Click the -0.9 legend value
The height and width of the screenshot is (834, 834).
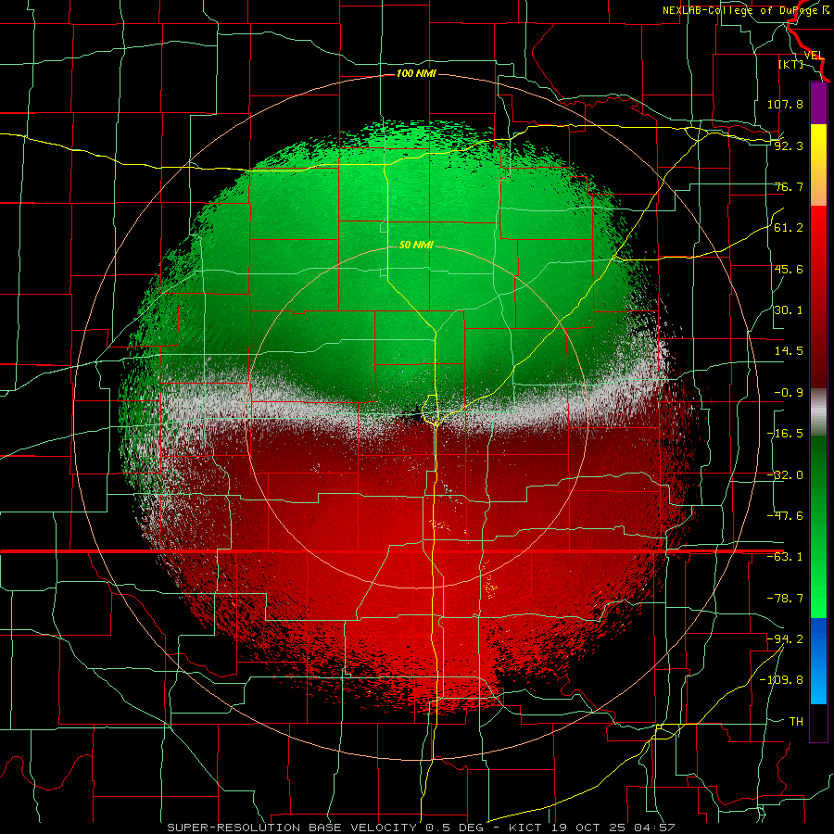(789, 393)
